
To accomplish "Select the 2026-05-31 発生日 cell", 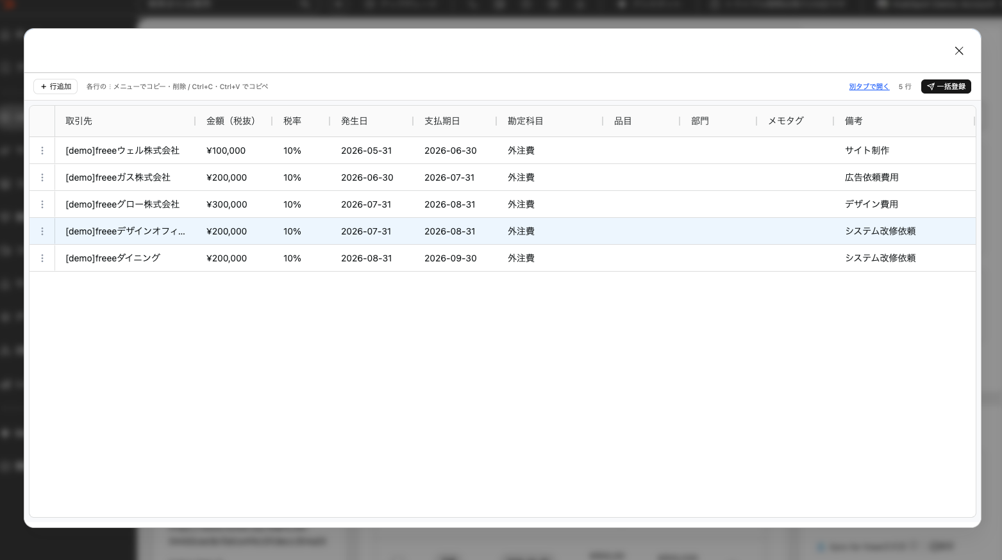I will pos(372,151).
